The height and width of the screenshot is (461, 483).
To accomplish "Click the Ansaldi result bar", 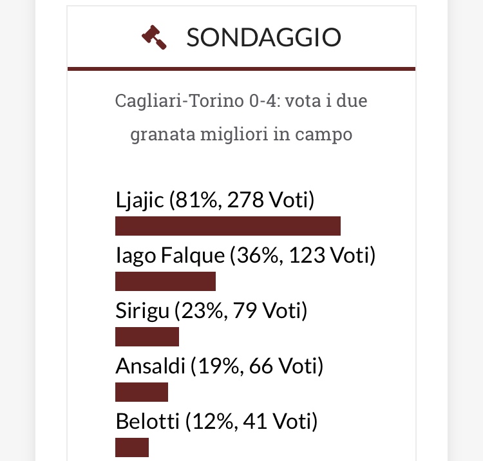I will coord(142,392).
